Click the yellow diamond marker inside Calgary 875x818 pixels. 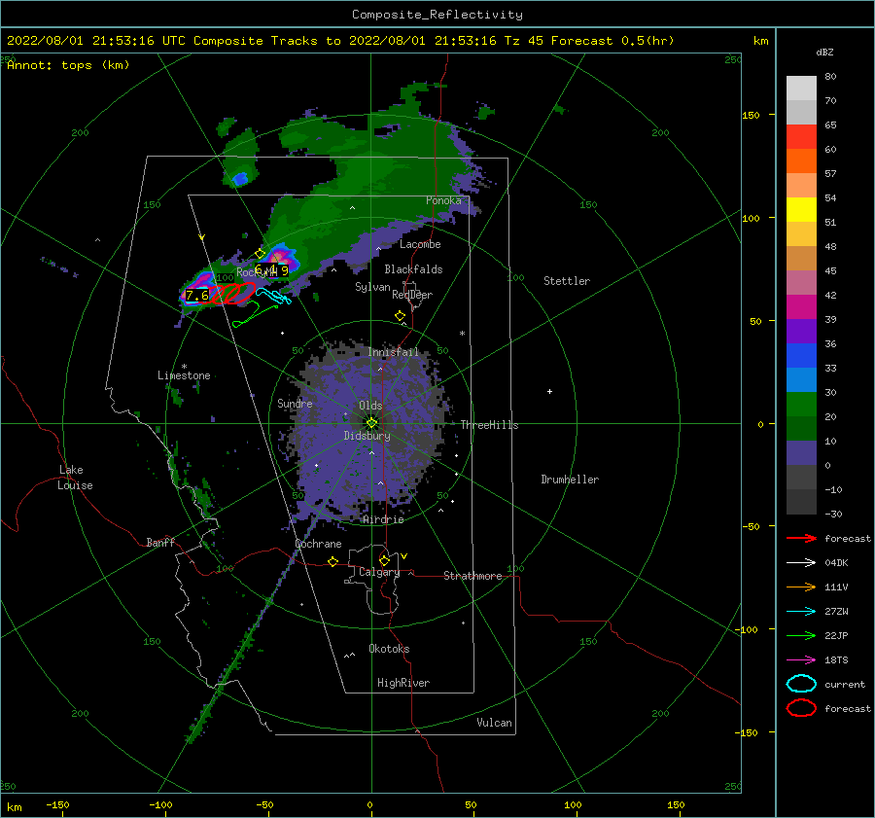point(384,560)
